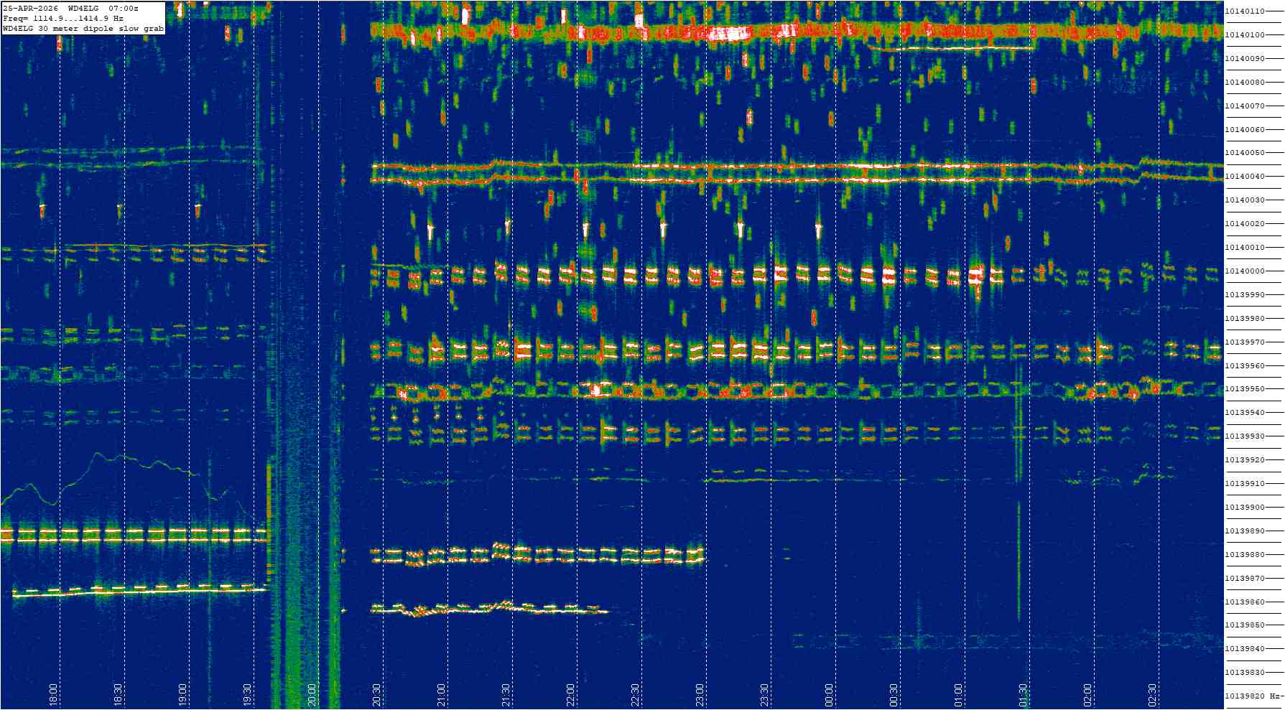This screenshot has width=1285, height=710.
Task: Click the 10139950 frequency scale label
Action: (1245, 389)
